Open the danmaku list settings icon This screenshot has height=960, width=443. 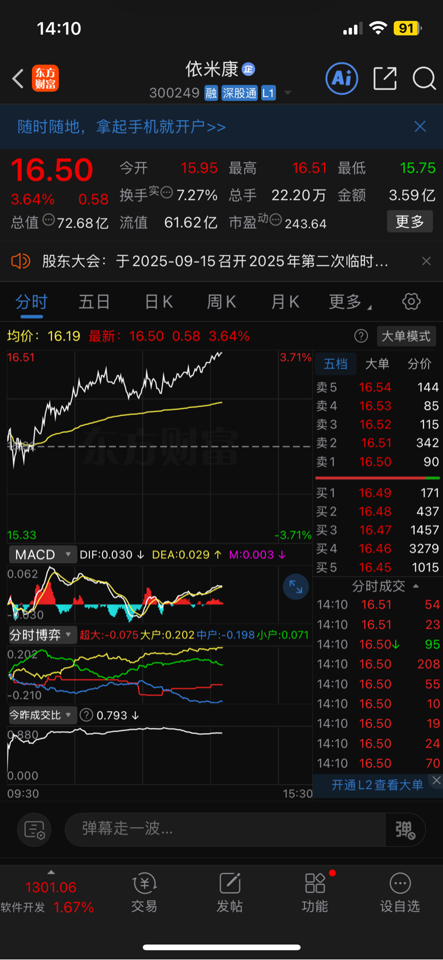click(x=35, y=830)
